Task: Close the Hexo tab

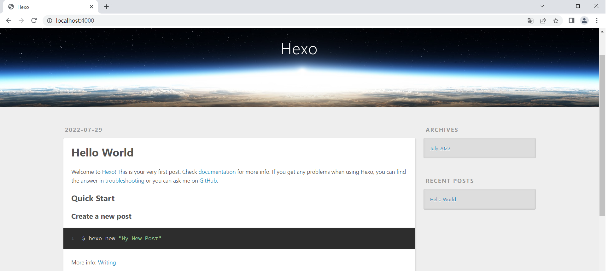Action: (91, 7)
